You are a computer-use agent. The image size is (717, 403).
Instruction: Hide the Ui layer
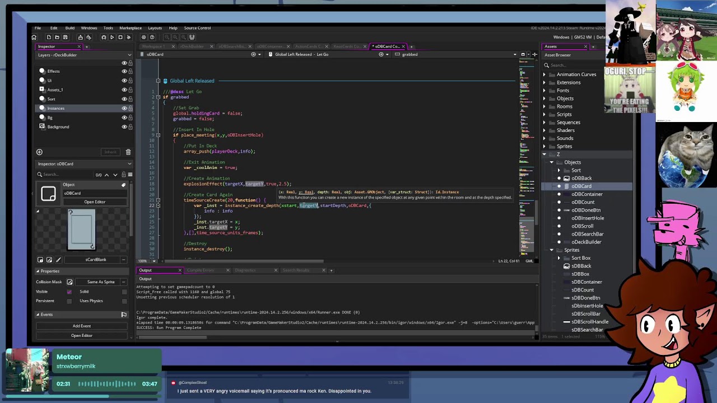click(x=124, y=81)
